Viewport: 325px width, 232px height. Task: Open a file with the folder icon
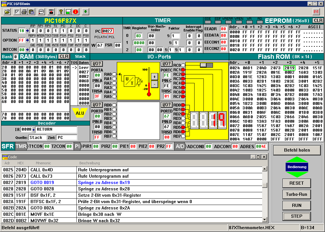tap(7, 12)
